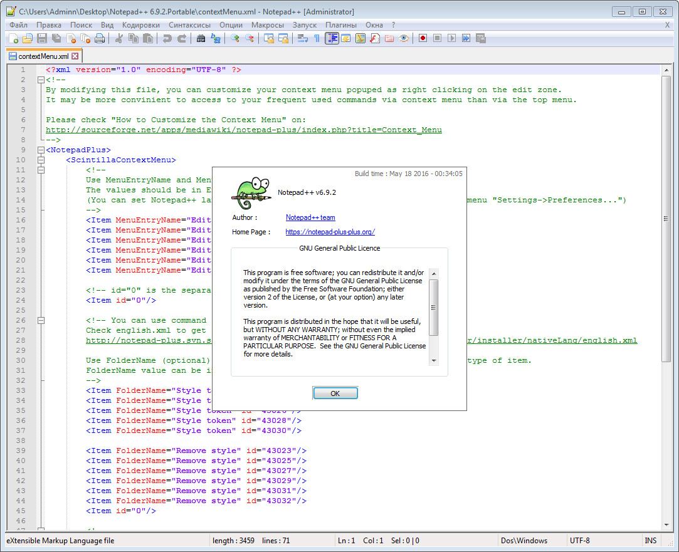Open a file with the folder icon
The height and width of the screenshot is (552, 679).
[x=27, y=38]
